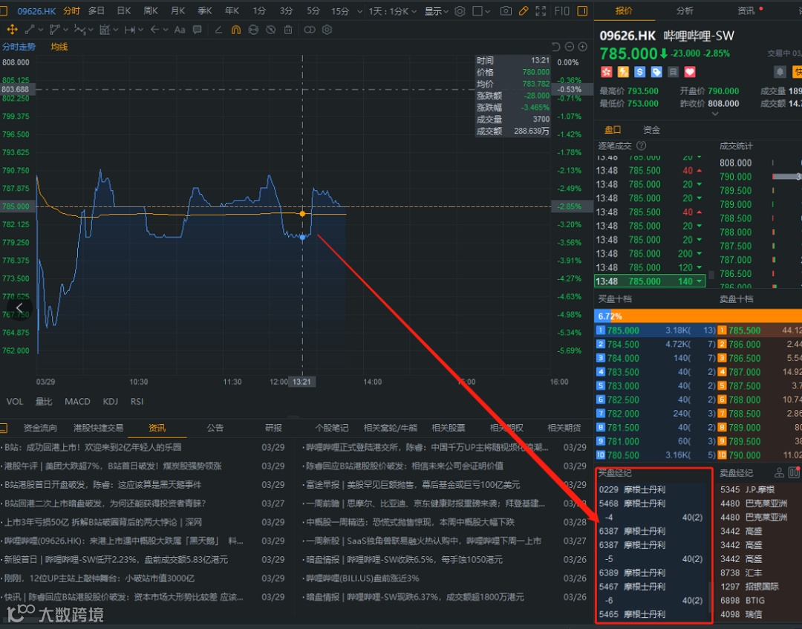This screenshot has width=802, height=629.
Task: Click the blue price tag badge
Action: [656, 72]
